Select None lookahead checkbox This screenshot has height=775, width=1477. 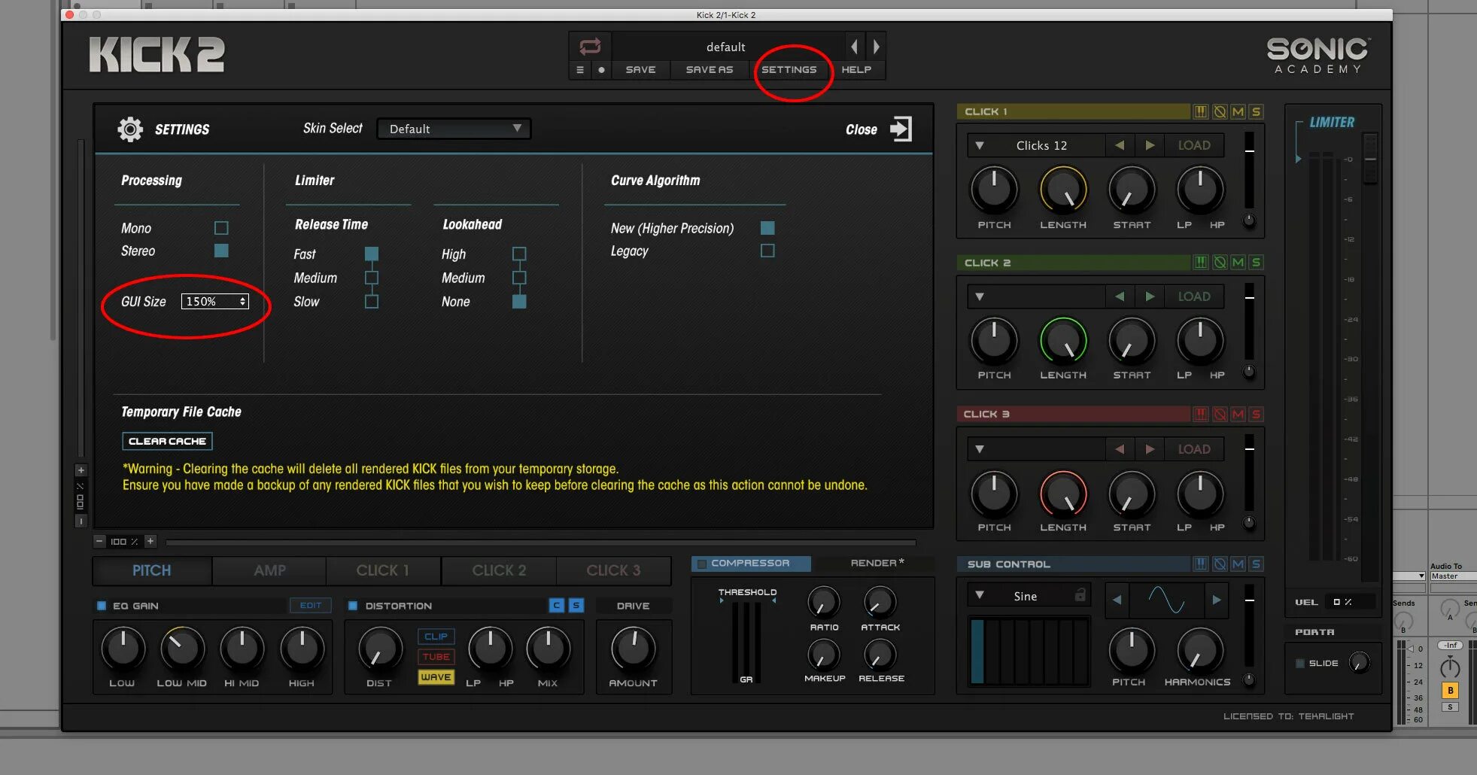tap(519, 302)
